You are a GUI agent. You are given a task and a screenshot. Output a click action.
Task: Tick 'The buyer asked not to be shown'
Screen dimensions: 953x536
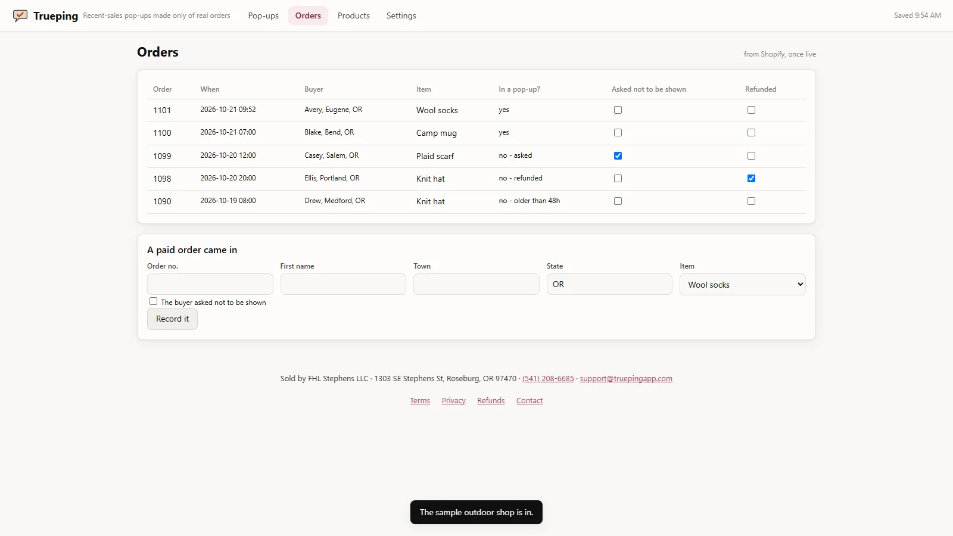pos(153,301)
